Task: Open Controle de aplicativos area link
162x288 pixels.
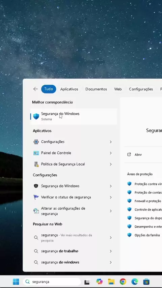Action: (x=148, y=209)
